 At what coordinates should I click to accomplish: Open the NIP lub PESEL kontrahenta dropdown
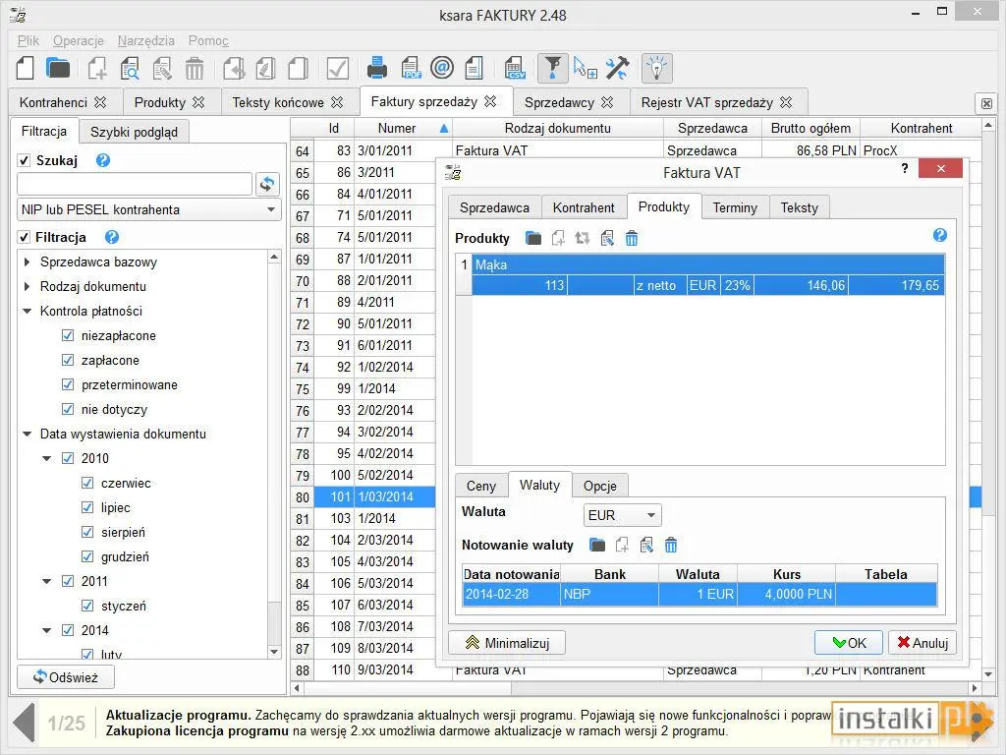tap(149, 210)
